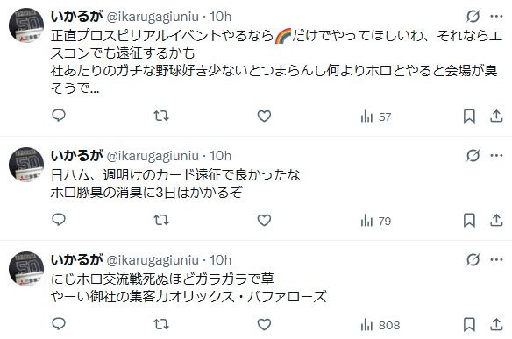Like the first tweet mentioning エスコン
The width and height of the screenshot is (512, 339).
click(x=264, y=116)
